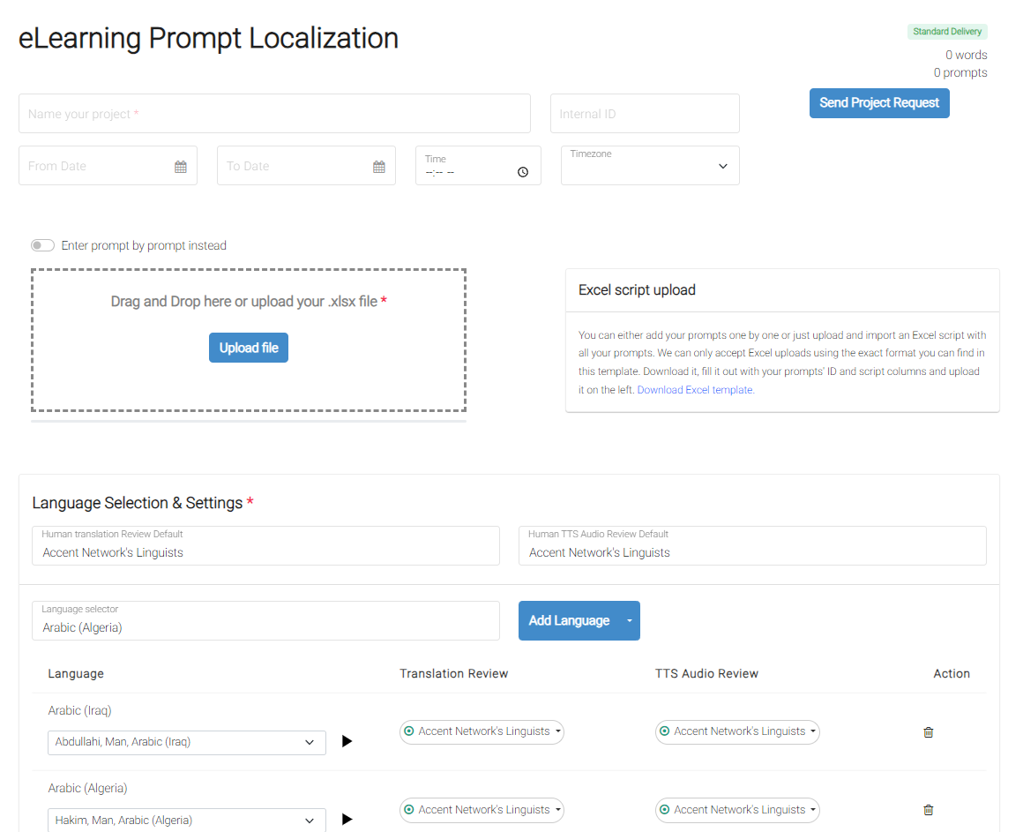Click the Send Project Request button
1023x832 pixels.
pyautogui.click(x=879, y=103)
